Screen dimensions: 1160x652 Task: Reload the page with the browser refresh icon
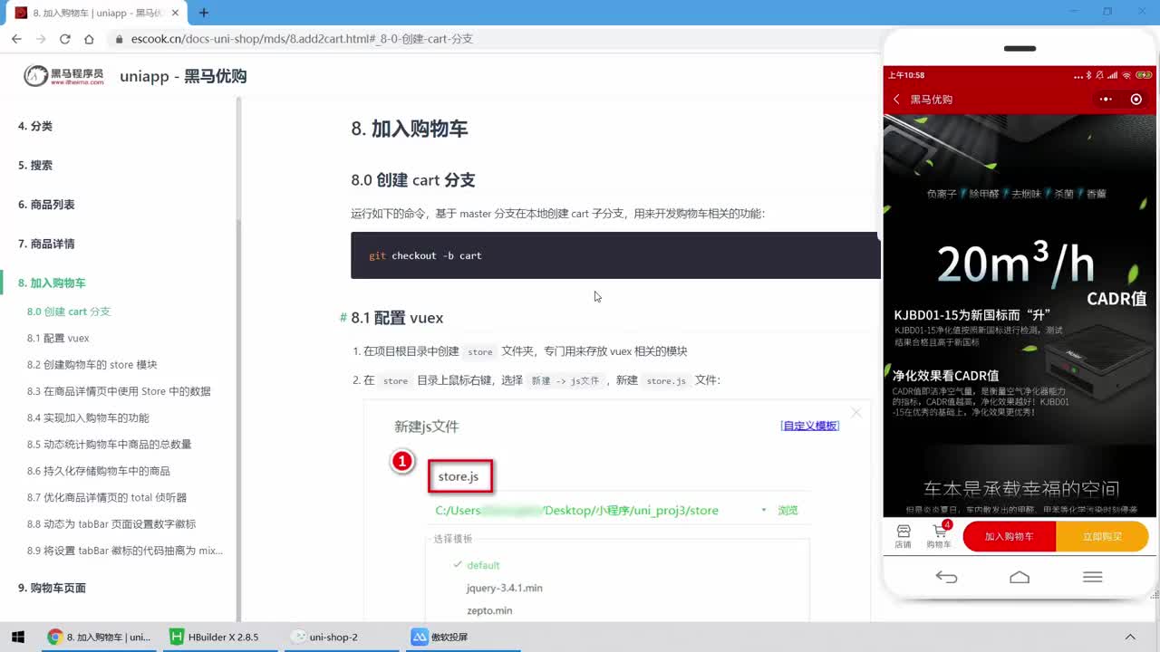(64, 39)
